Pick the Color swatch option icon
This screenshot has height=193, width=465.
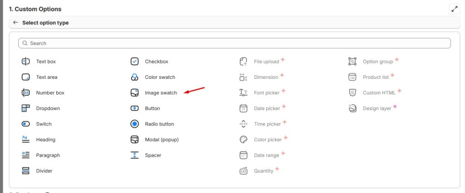pyautogui.click(x=134, y=77)
